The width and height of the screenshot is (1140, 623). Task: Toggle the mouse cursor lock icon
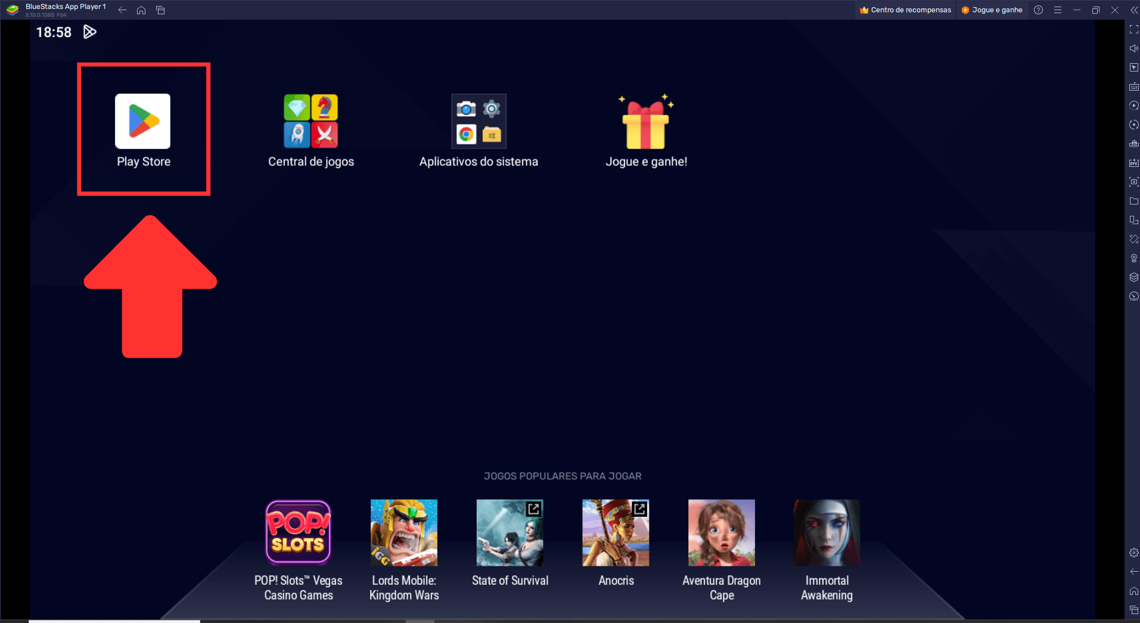1134,67
